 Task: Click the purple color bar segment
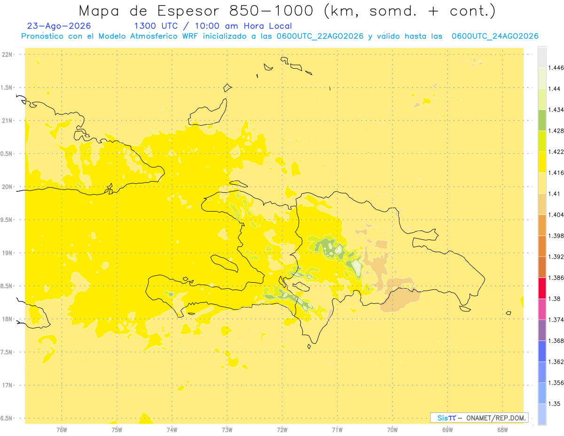[x=542, y=330]
